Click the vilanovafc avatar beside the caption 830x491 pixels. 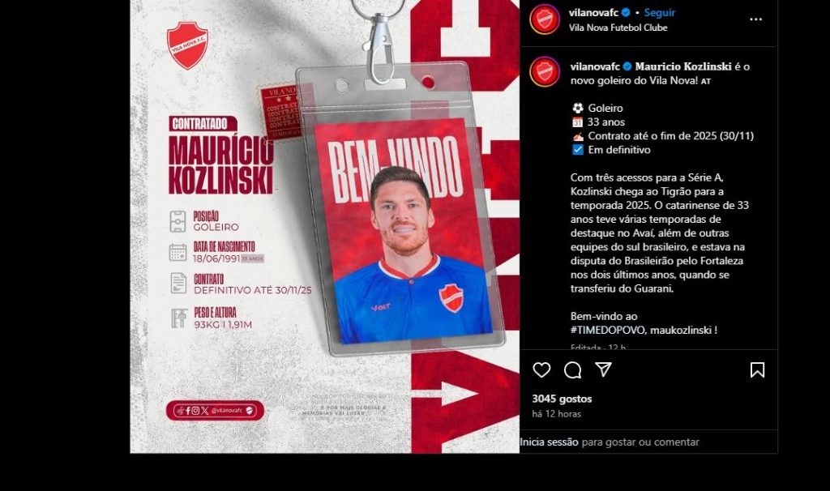[545, 71]
